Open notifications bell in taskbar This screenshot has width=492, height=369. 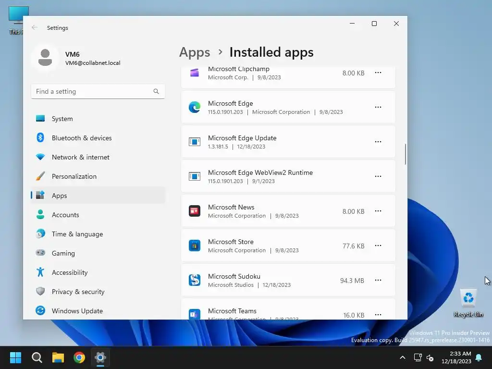click(479, 357)
